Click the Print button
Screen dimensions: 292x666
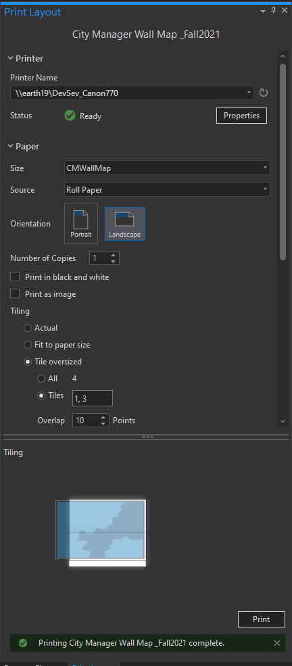pos(262,619)
